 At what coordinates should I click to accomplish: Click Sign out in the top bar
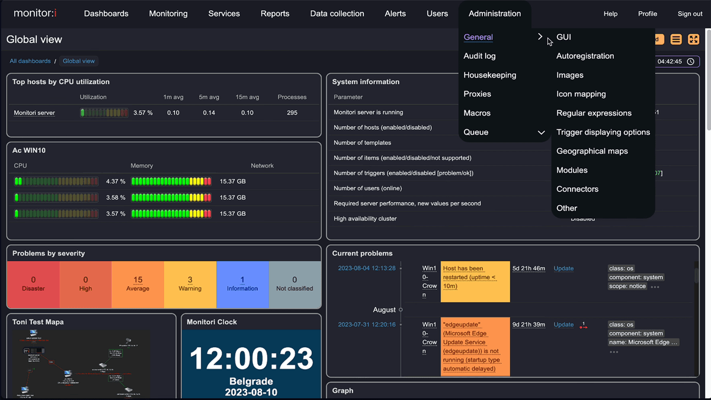pyautogui.click(x=689, y=13)
